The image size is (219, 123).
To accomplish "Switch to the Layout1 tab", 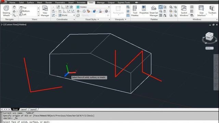I will point(24,109).
